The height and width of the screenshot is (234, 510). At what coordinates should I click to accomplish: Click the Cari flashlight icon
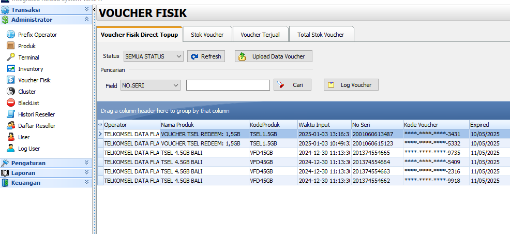(x=281, y=85)
